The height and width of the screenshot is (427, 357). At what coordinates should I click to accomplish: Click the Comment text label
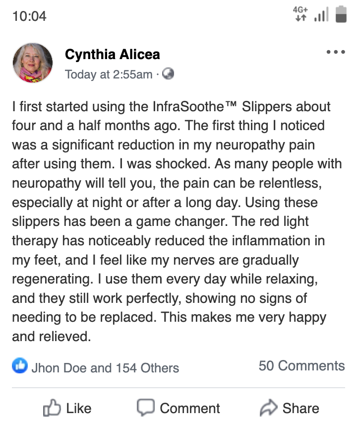coord(189,408)
